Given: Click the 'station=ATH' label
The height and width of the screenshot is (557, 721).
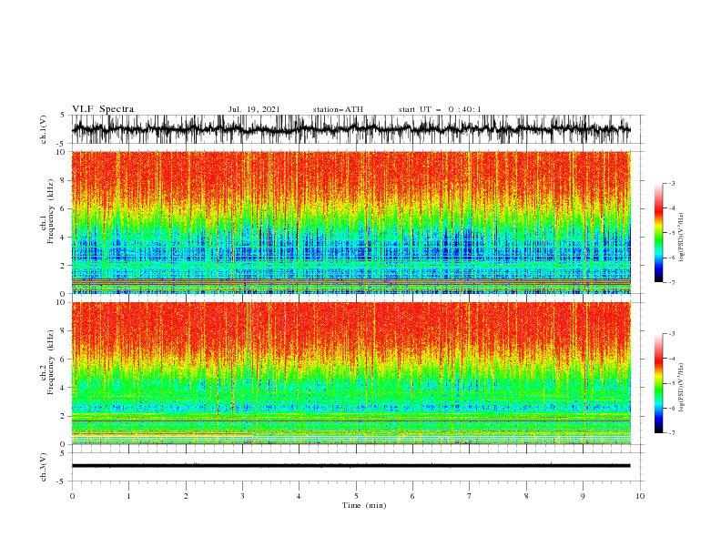Looking at the screenshot, I should (x=338, y=109).
